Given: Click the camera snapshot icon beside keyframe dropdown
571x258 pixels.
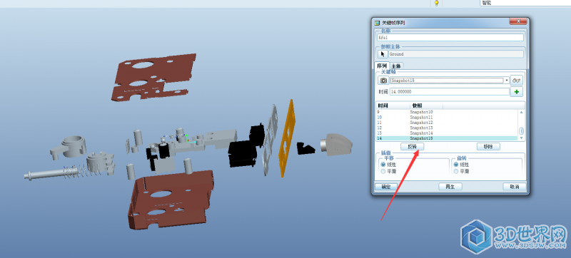Looking at the screenshot, I should (x=383, y=81).
